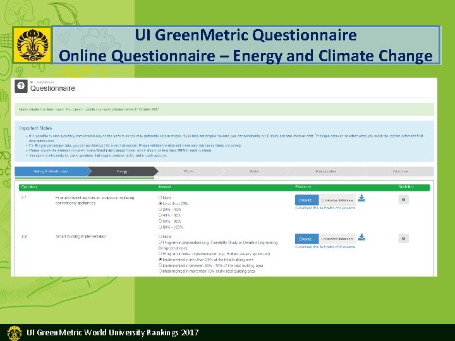
Task: Select Program in initial implementation option
Action: pyautogui.click(x=160, y=254)
